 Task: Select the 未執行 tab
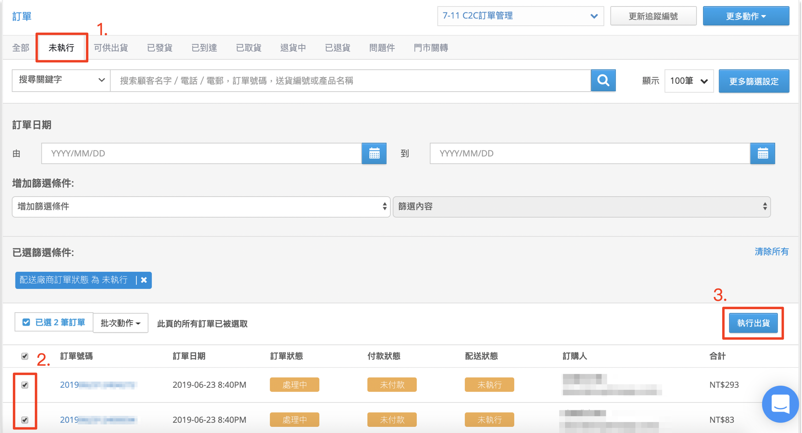(x=61, y=48)
